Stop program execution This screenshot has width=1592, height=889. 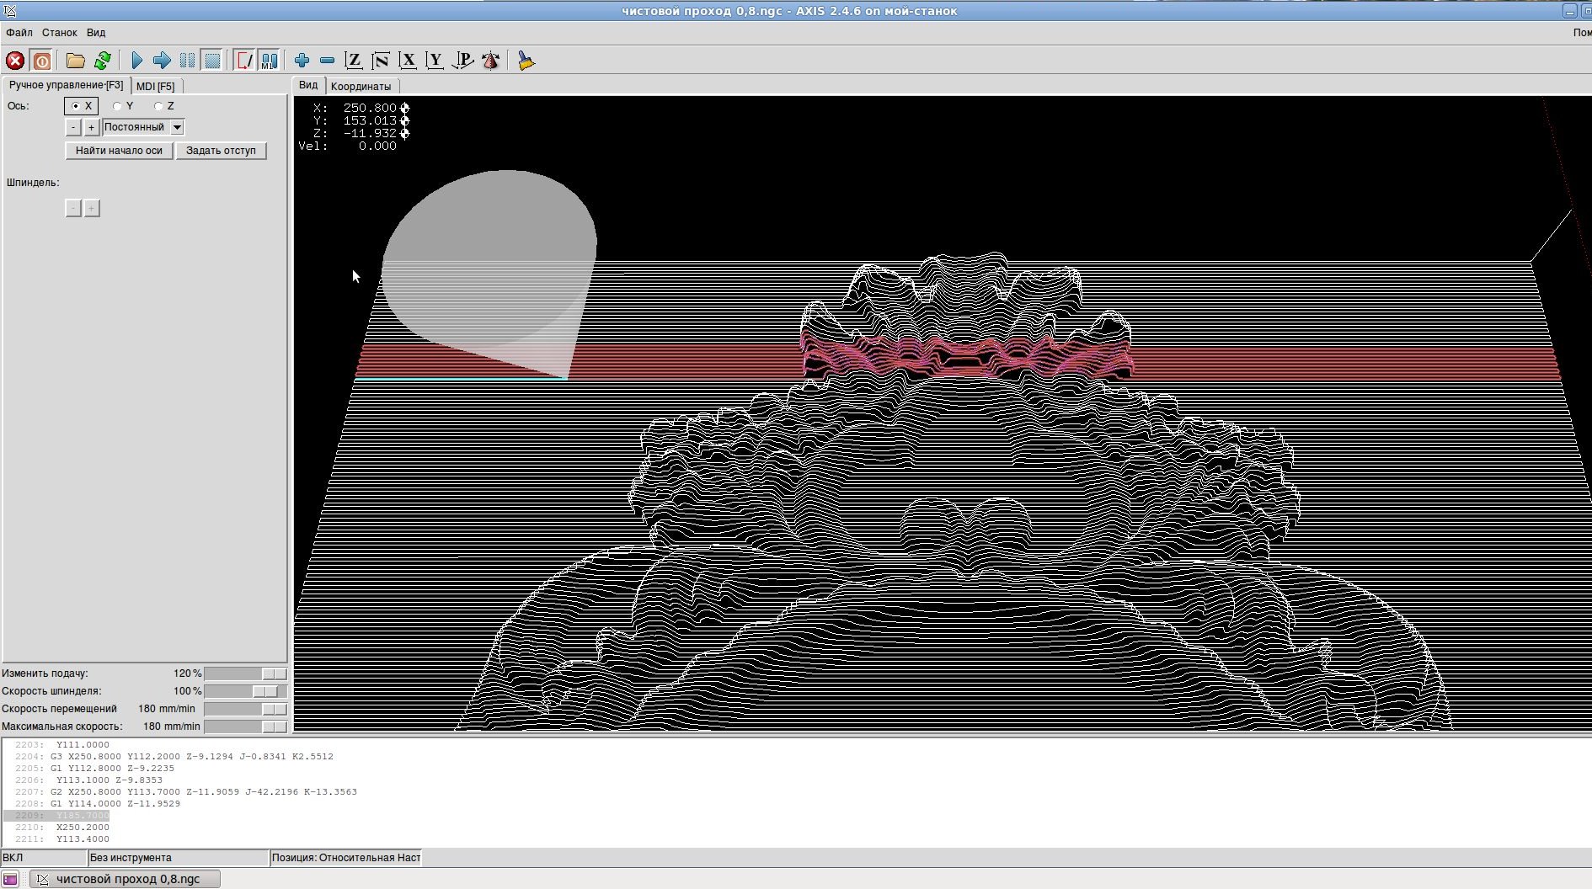point(213,61)
